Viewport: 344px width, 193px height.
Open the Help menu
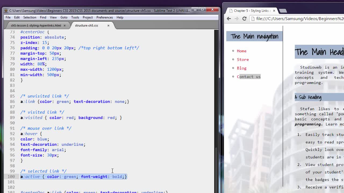click(120, 17)
